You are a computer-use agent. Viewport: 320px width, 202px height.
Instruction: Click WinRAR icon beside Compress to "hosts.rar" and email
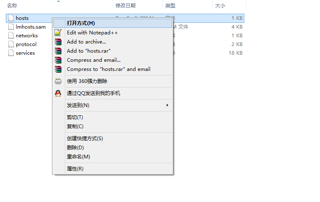tap(58, 69)
